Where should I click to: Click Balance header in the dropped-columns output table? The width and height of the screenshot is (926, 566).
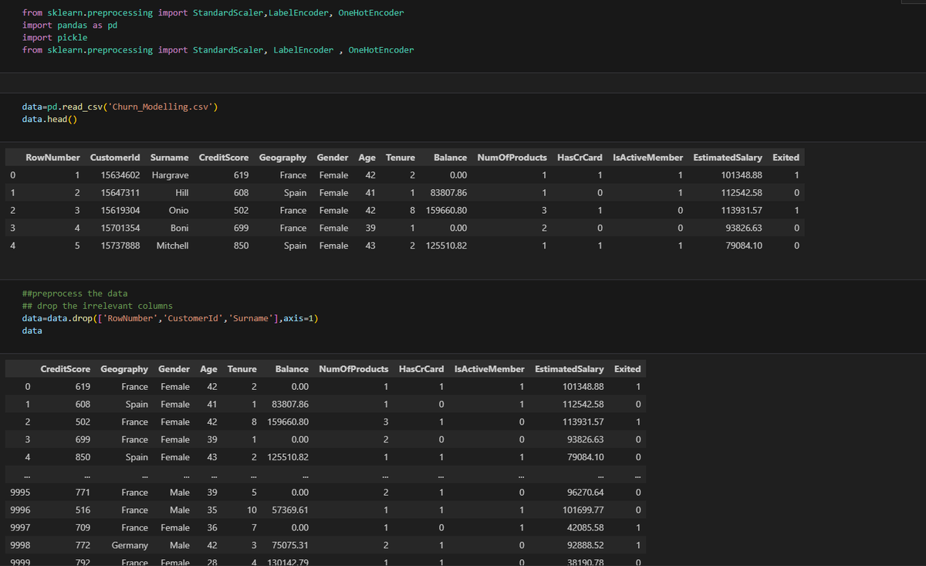tap(292, 369)
